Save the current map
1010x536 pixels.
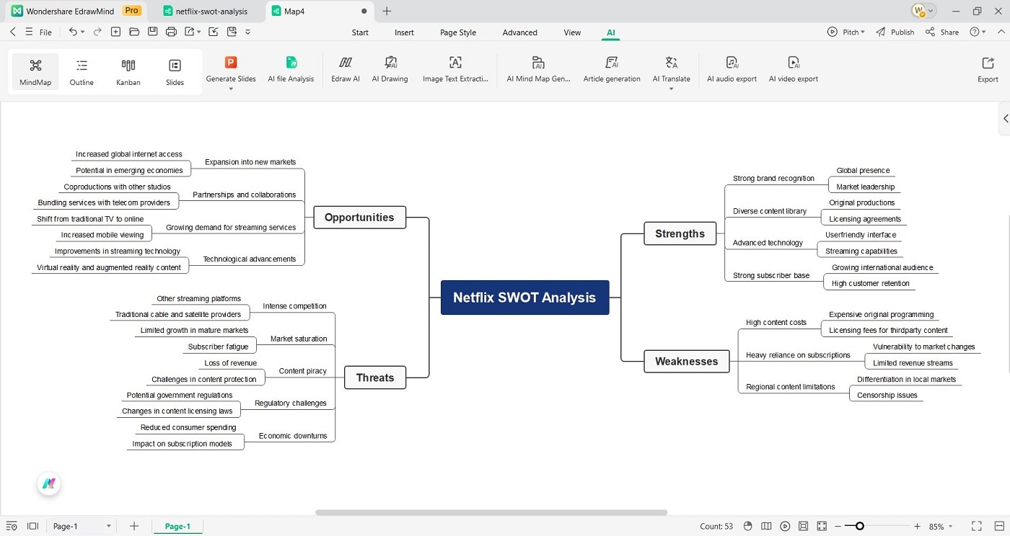[153, 32]
